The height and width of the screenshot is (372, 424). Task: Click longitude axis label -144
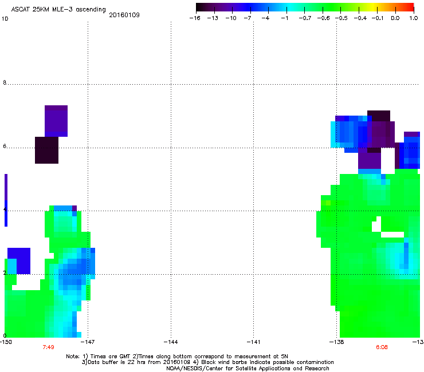(x=171, y=342)
